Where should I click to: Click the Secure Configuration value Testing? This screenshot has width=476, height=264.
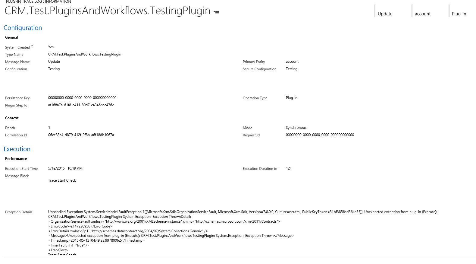tap(292, 69)
